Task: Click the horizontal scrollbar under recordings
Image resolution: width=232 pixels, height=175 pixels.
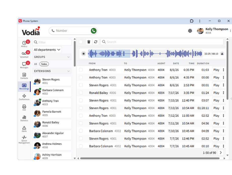Action: pos(150,158)
